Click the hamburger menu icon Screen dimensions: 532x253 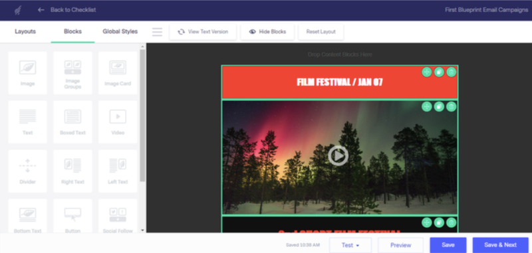[x=157, y=32]
